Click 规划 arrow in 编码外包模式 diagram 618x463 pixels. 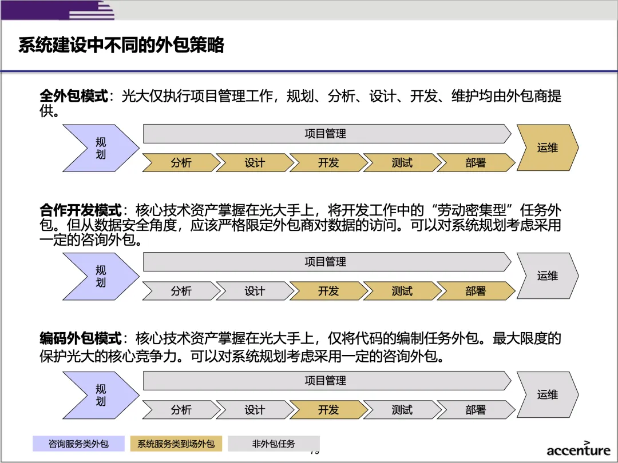point(101,396)
